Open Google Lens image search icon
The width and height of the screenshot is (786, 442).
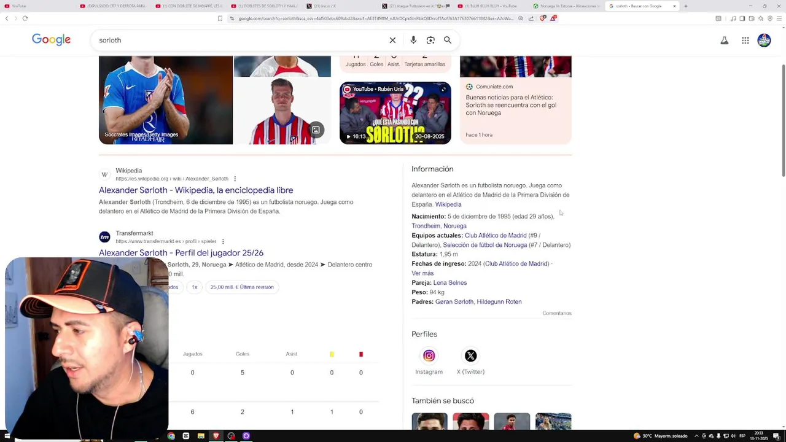(430, 40)
